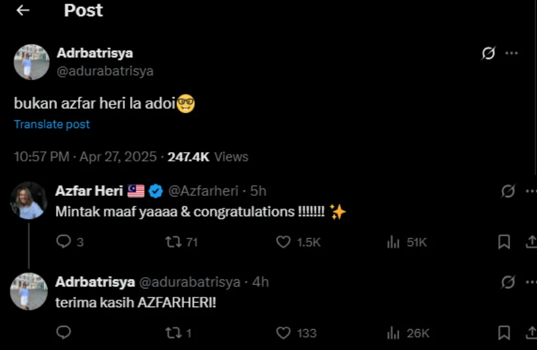The image size is (537, 350).
Task: Bookmark the 'terima kasih AZFARHERI!' reply
Action: pyautogui.click(x=504, y=333)
